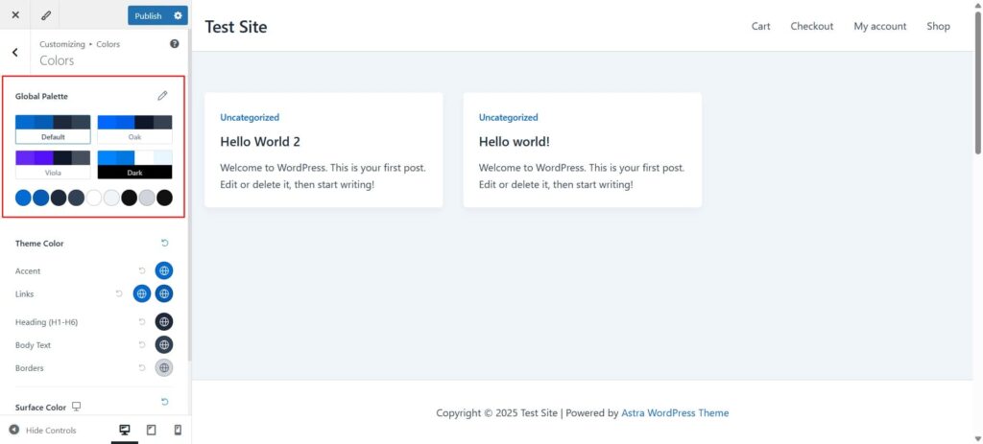The width and height of the screenshot is (983, 444).
Task: Select desktop preview mode
Action: tap(124, 431)
